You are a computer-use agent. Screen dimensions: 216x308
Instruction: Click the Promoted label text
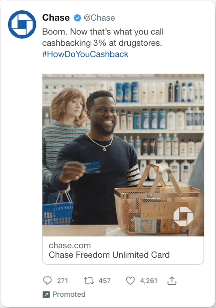coord(69,294)
